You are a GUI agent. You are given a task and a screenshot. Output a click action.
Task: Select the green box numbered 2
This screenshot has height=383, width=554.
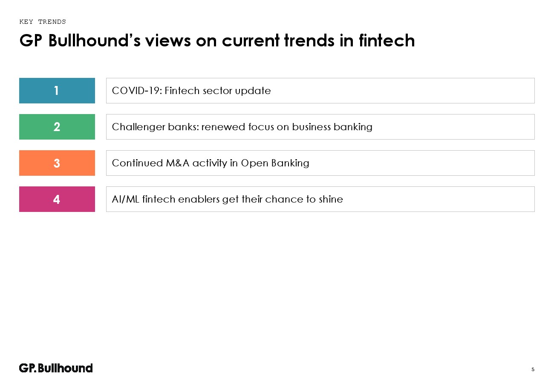pyautogui.click(x=57, y=127)
